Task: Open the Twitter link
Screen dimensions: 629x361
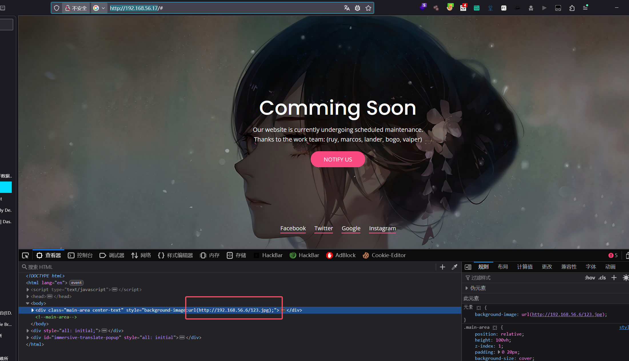Action: click(x=324, y=228)
